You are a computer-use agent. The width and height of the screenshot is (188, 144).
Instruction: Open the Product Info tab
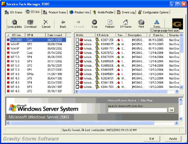point(79,12)
